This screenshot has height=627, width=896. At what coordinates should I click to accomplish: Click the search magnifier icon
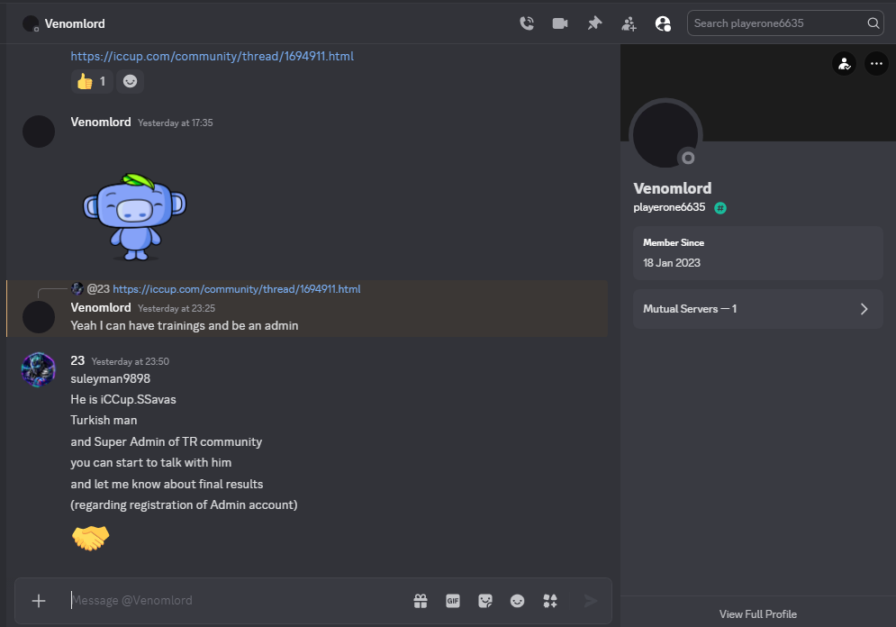(873, 23)
